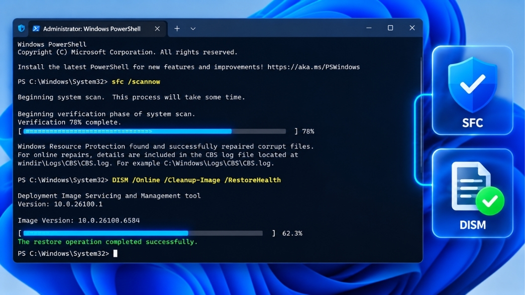Click 'Verification 78% complete.' text
Image resolution: width=525 pixels, height=295 pixels.
69,122
